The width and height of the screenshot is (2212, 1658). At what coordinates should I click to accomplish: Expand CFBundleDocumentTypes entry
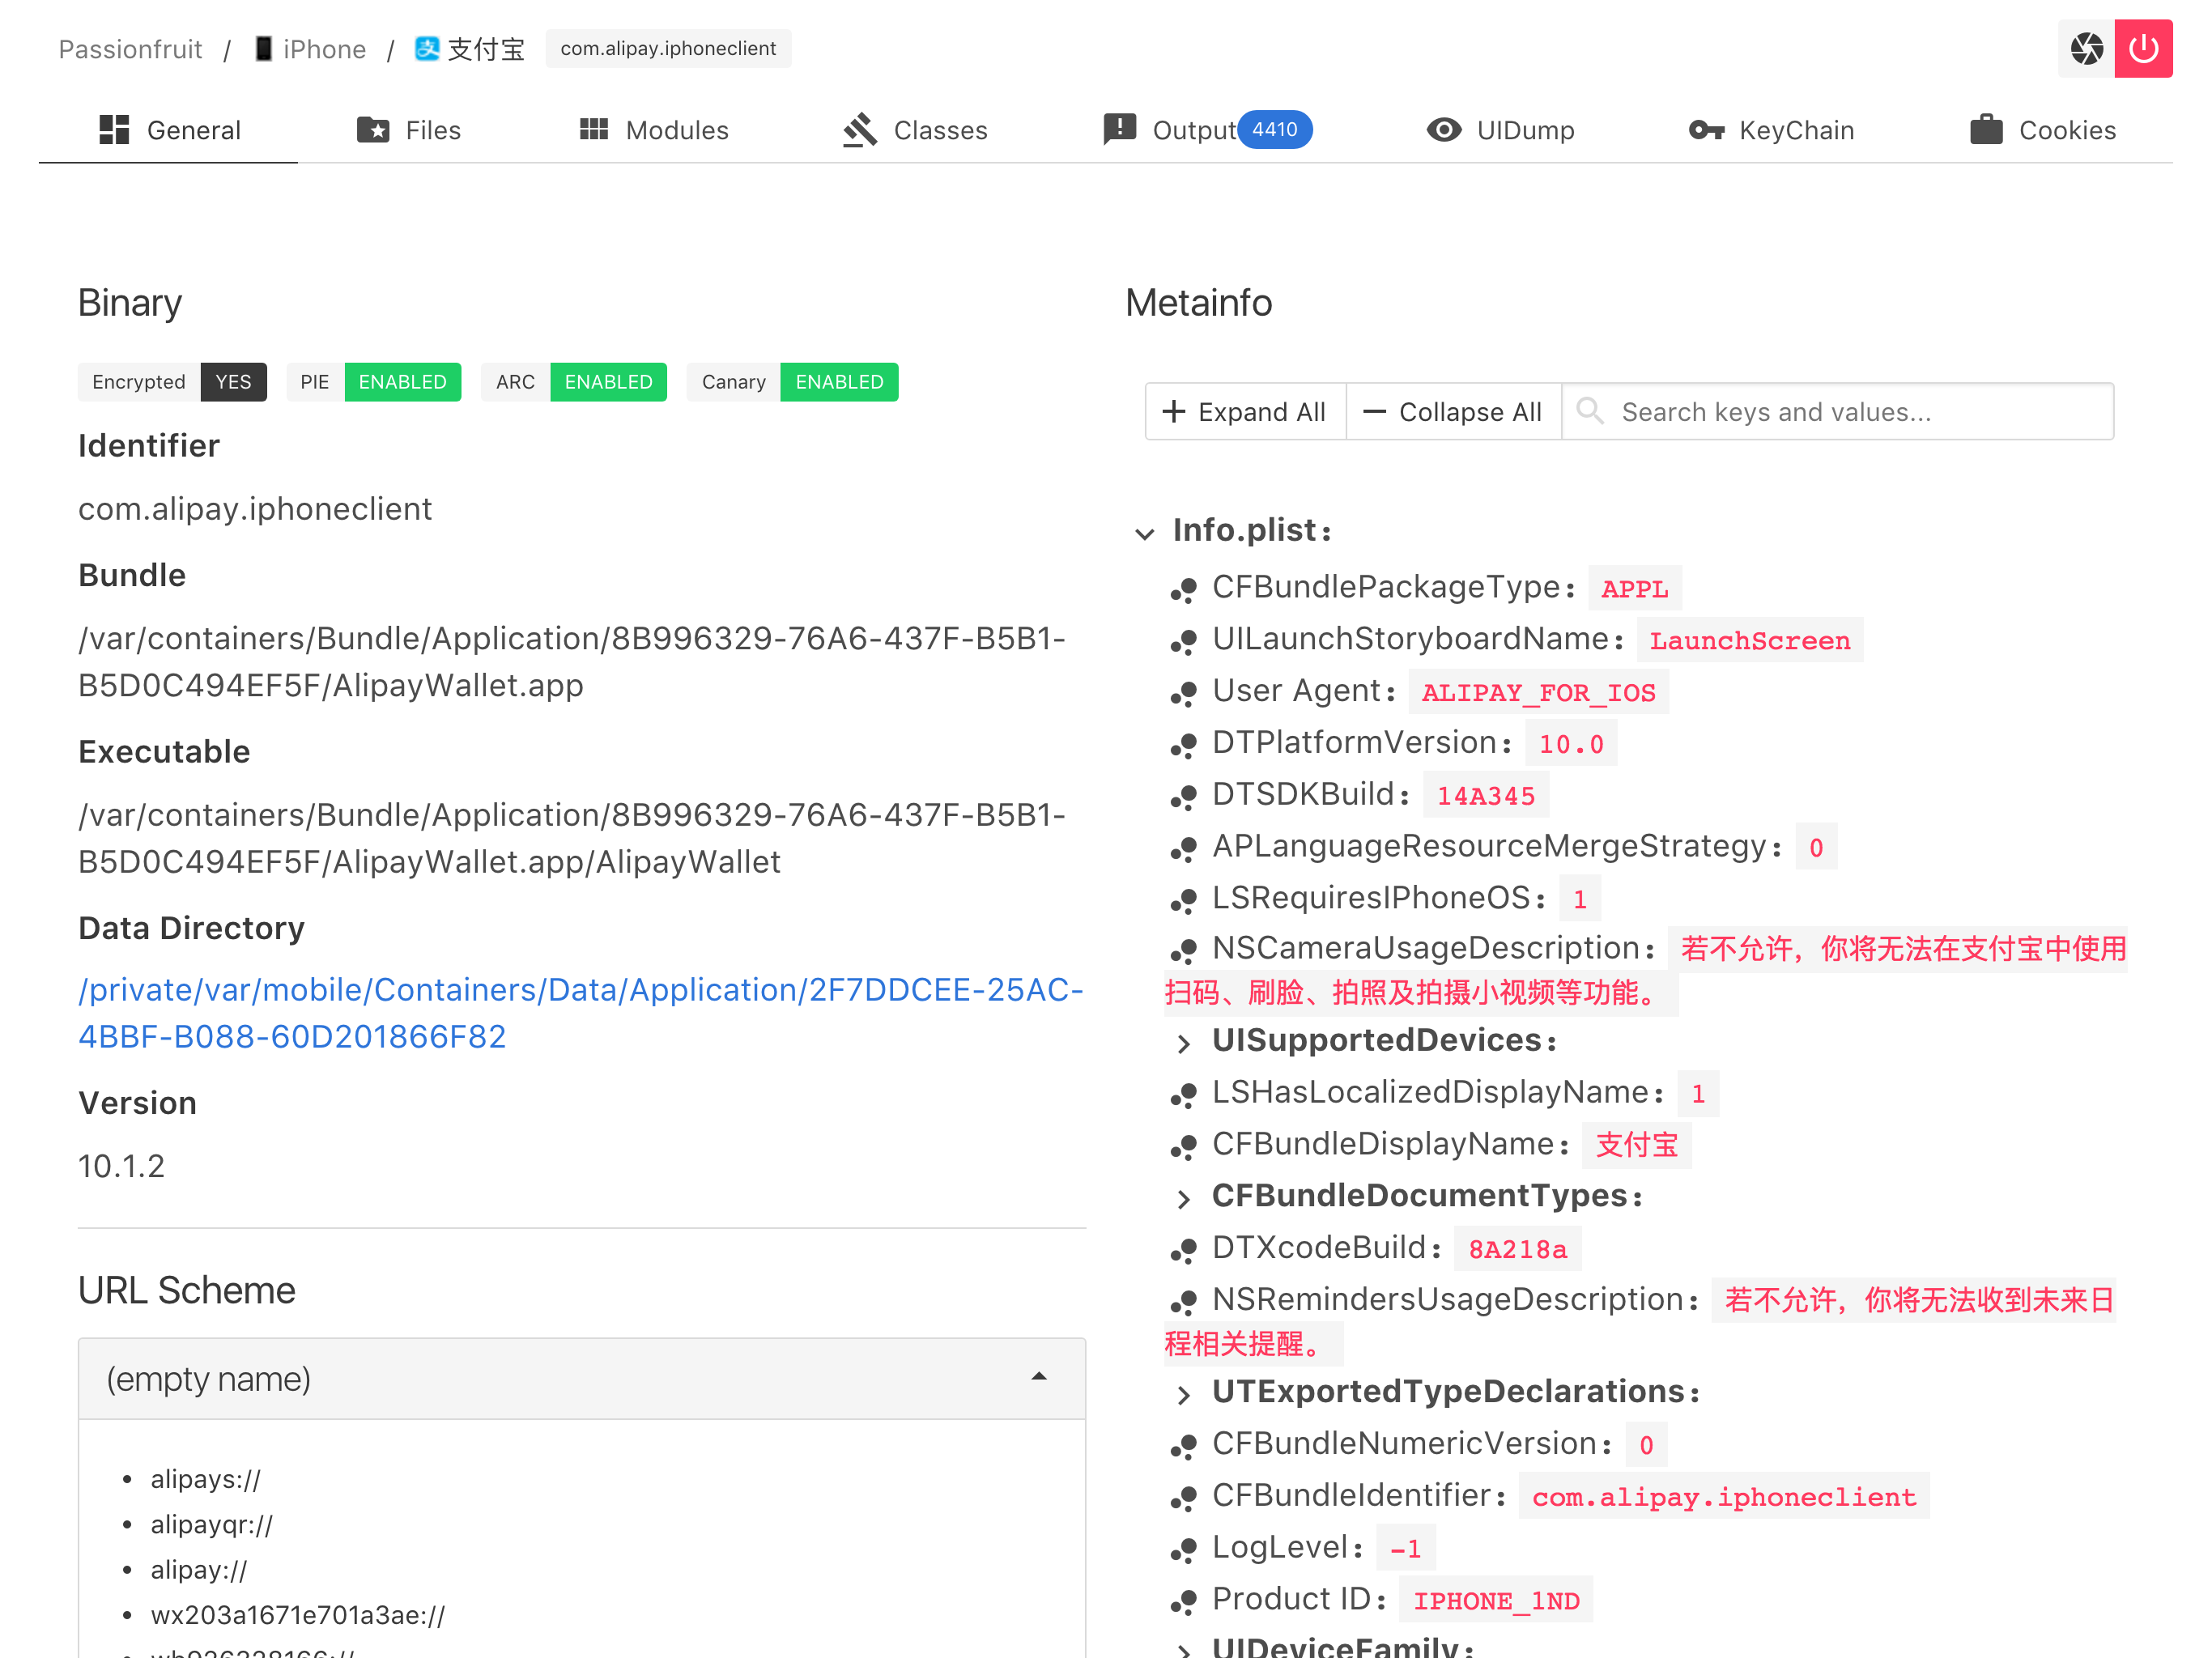pos(1184,1199)
